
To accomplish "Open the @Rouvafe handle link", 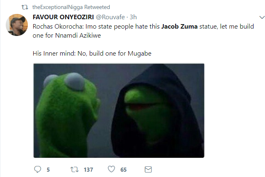I will click(x=110, y=17).
